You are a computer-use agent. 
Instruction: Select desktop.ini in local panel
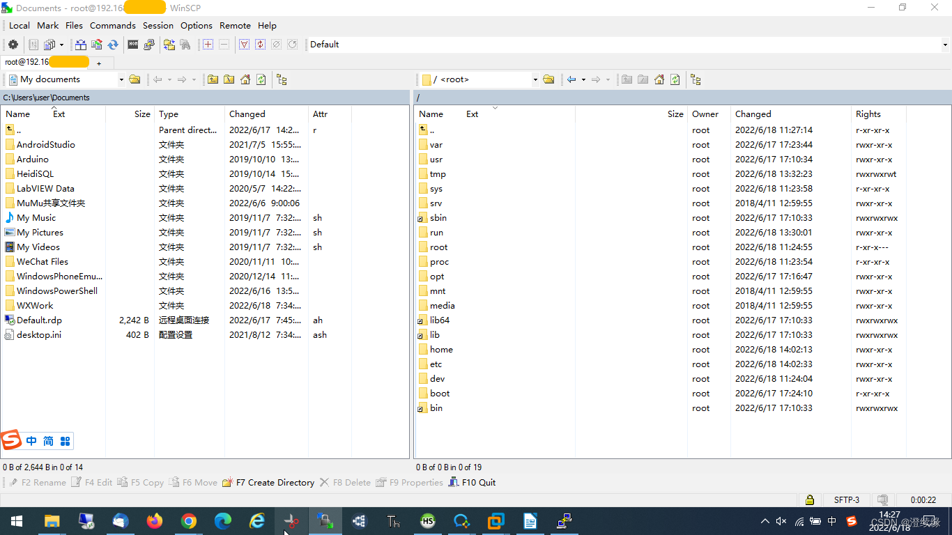point(38,335)
